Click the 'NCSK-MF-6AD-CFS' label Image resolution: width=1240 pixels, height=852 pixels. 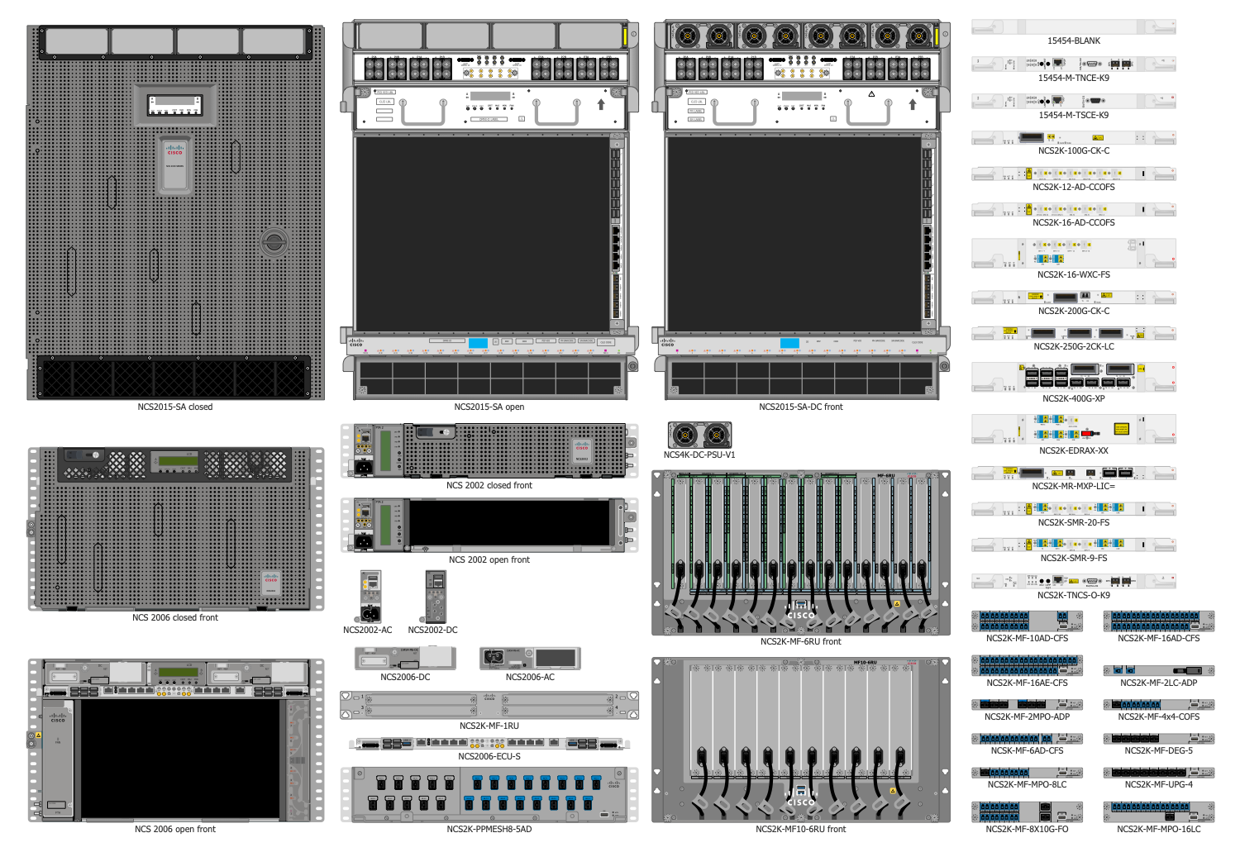1027,750
